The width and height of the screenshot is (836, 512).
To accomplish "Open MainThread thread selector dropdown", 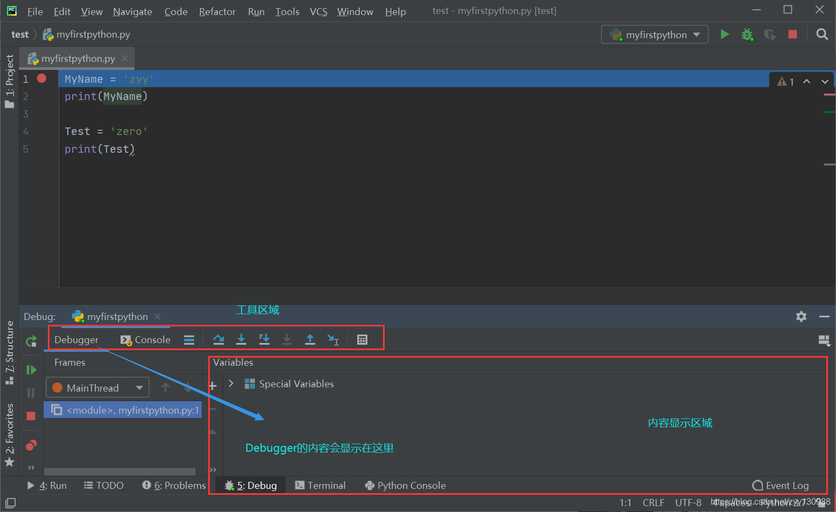I will pyautogui.click(x=97, y=388).
